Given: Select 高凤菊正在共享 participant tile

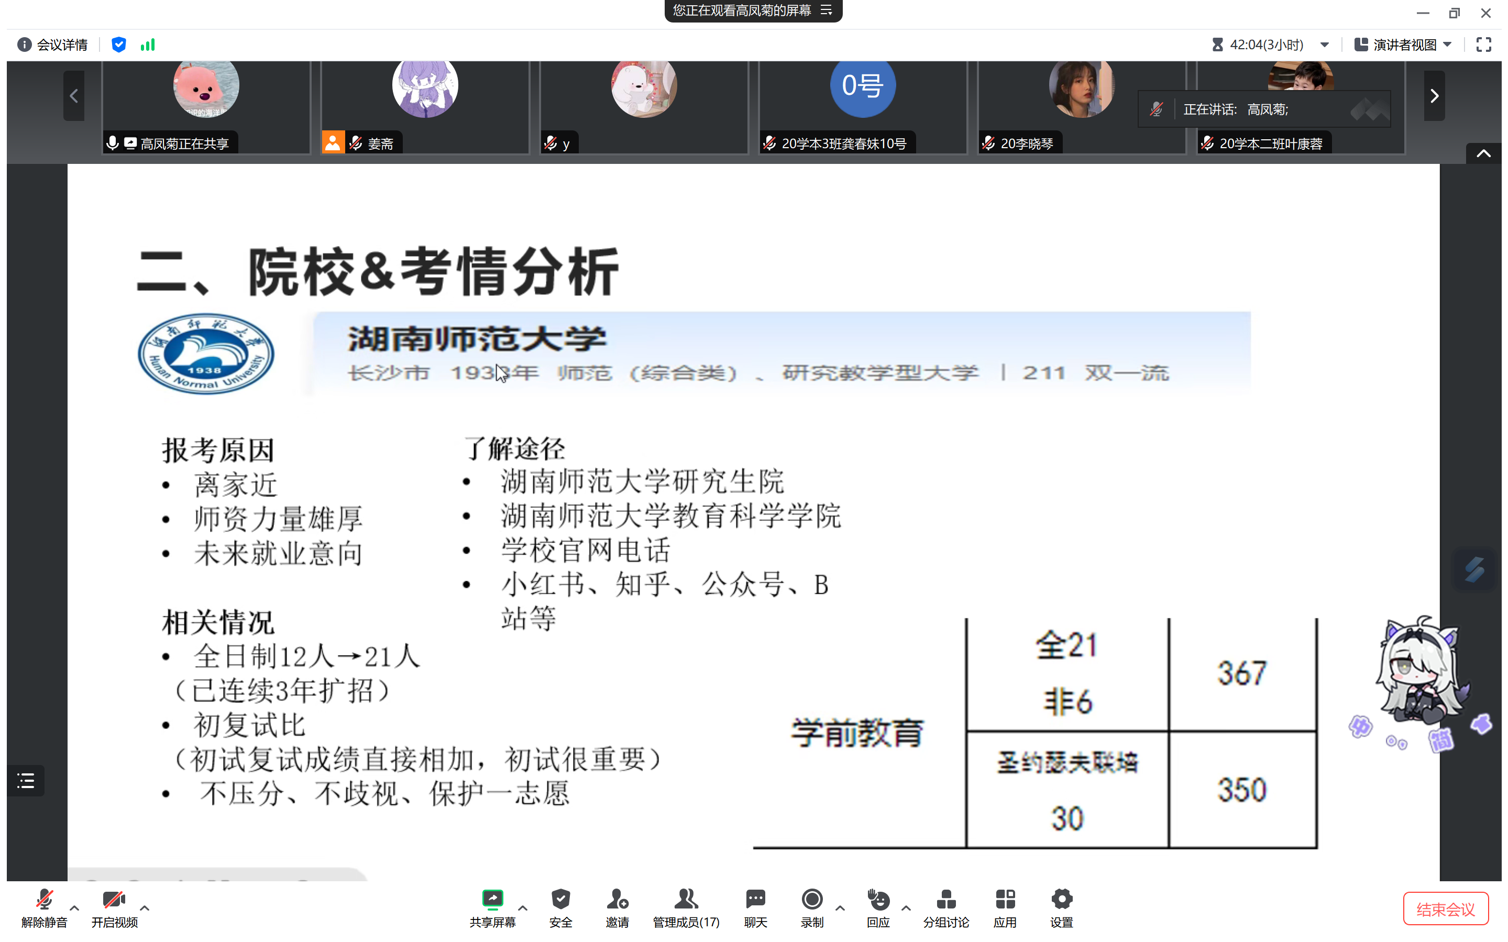Looking at the screenshot, I should 206,107.
